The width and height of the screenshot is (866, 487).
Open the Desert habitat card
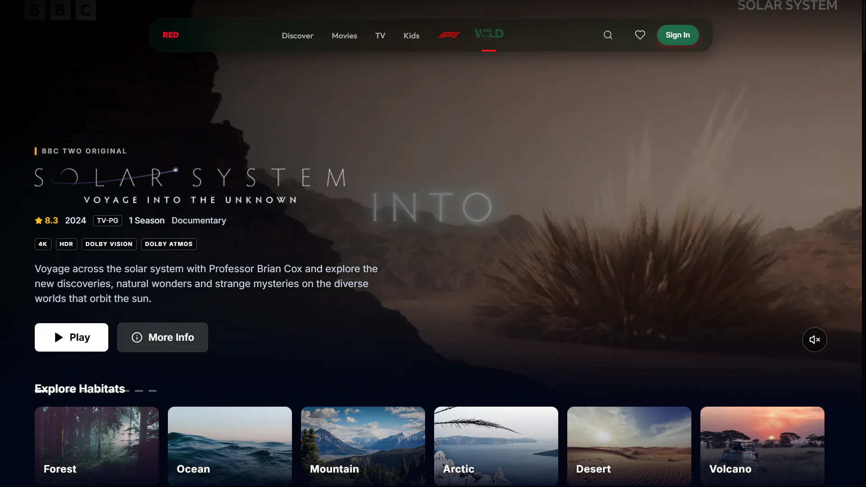pyautogui.click(x=629, y=446)
